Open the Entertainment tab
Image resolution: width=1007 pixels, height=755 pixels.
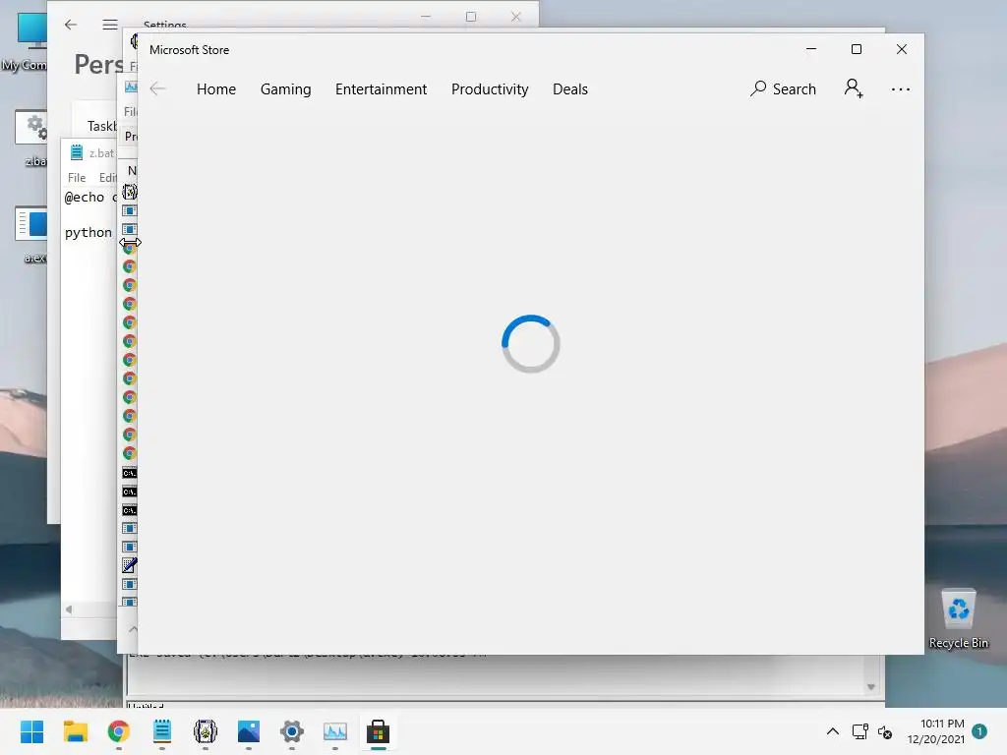coord(381,89)
